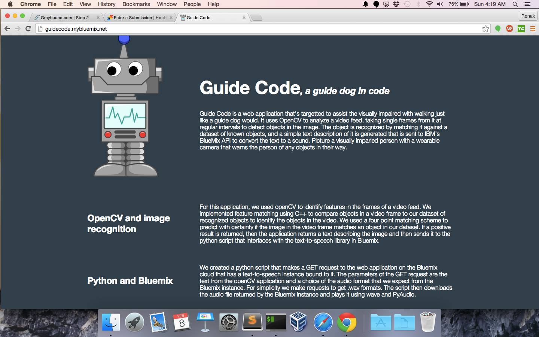Switch to Greyhound.com Step 2 tab
The image size is (539, 337).
[67, 18]
